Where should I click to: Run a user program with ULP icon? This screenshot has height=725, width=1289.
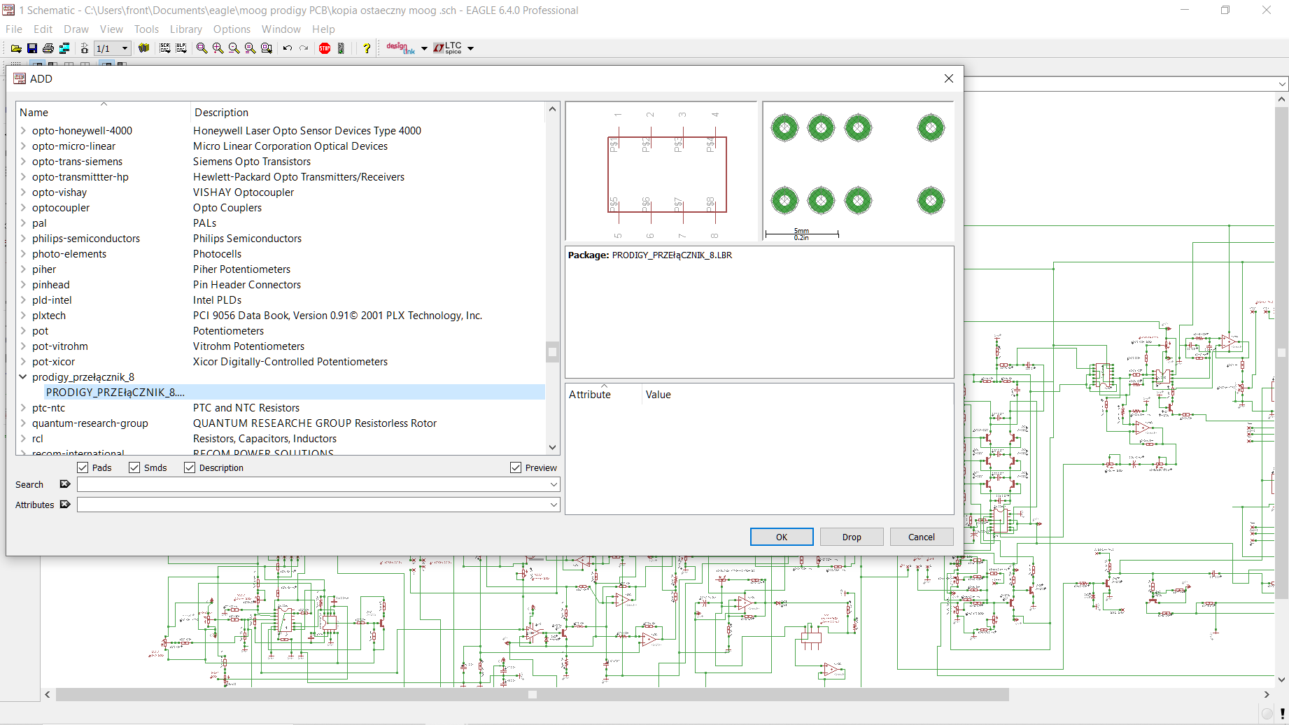(x=181, y=48)
